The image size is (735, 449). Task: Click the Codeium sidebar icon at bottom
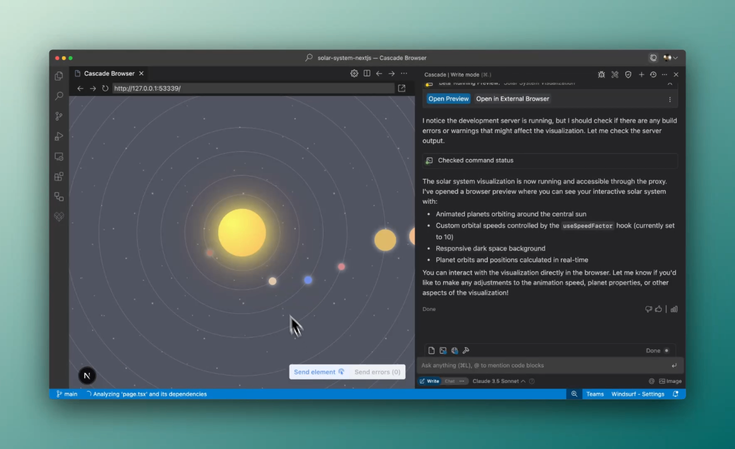pos(59,216)
